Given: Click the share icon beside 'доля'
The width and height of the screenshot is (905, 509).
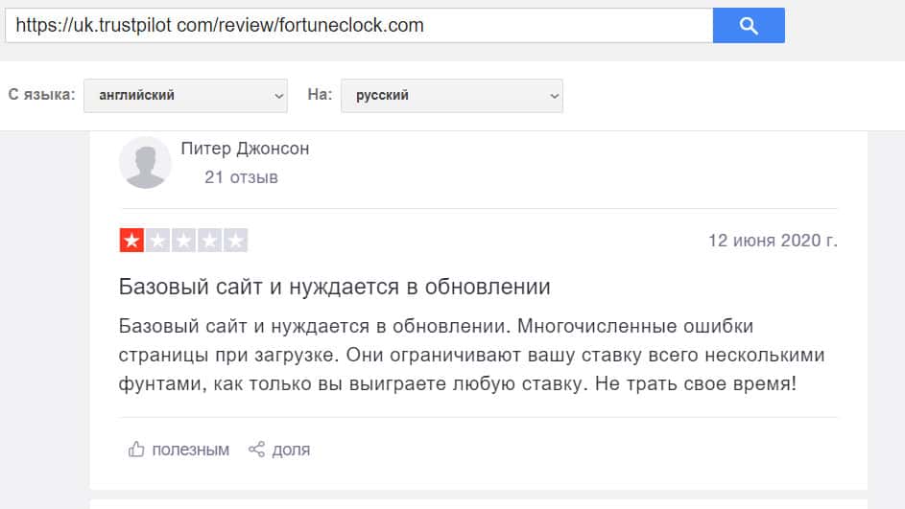Looking at the screenshot, I should (x=256, y=449).
